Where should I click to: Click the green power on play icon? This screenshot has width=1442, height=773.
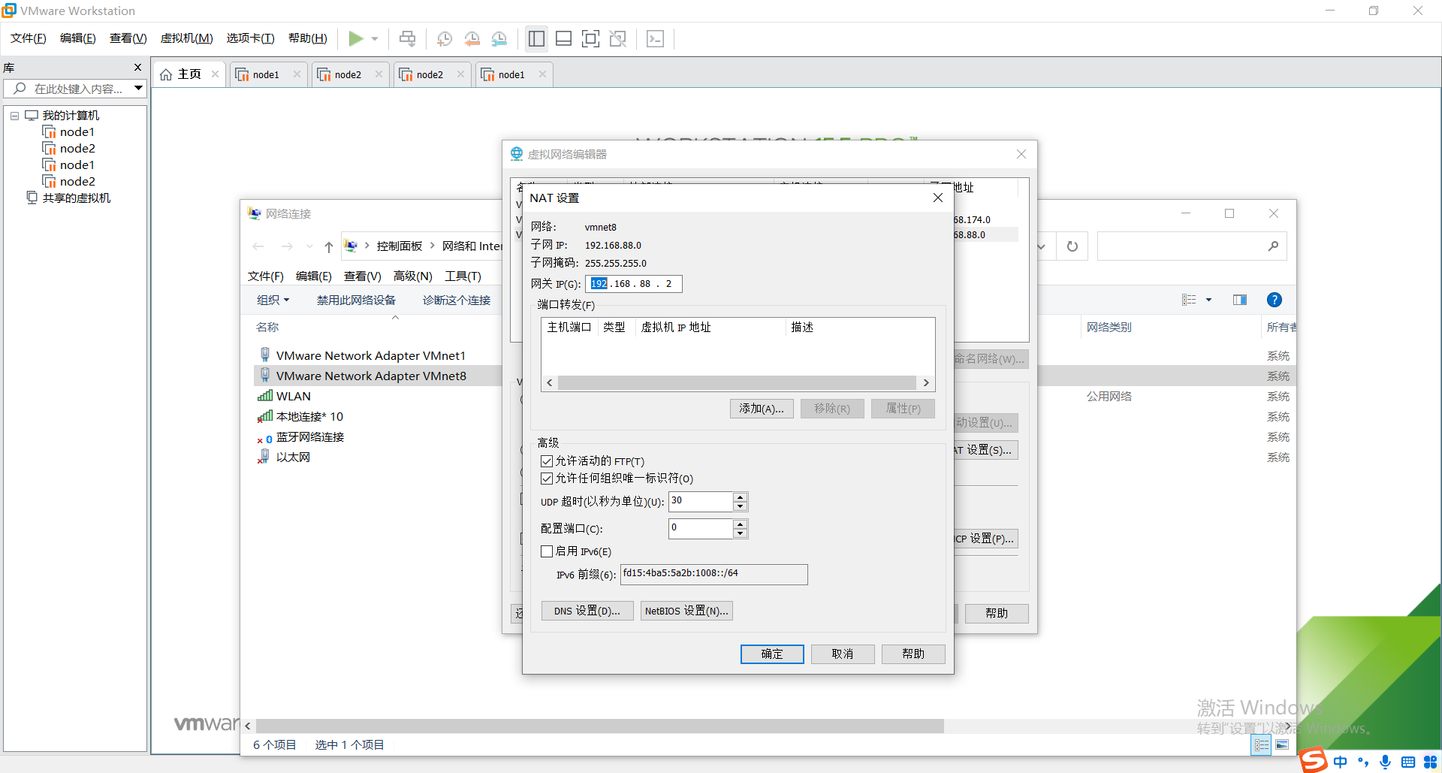(x=356, y=38)
